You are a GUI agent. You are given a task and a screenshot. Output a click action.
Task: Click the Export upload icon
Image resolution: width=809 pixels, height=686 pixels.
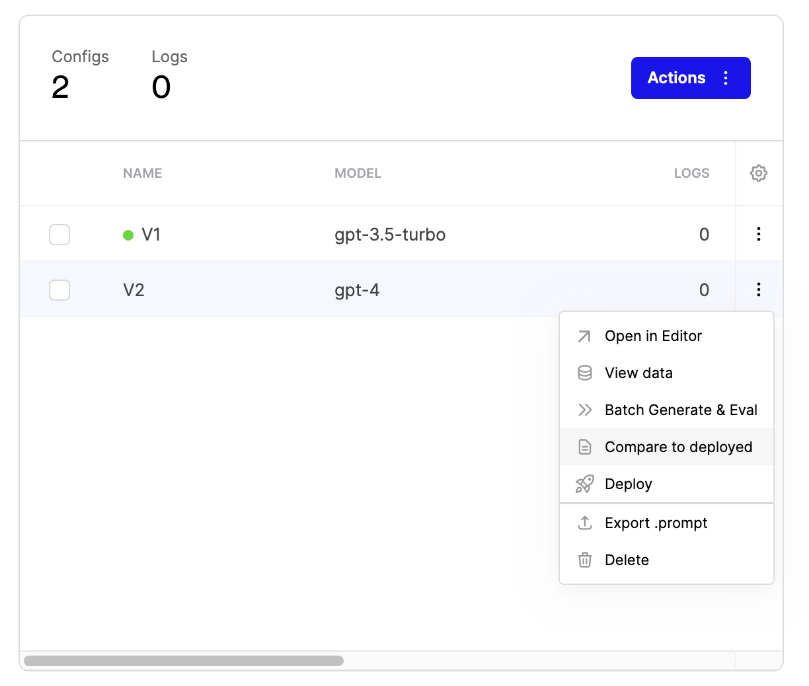(x=585, y=523)
